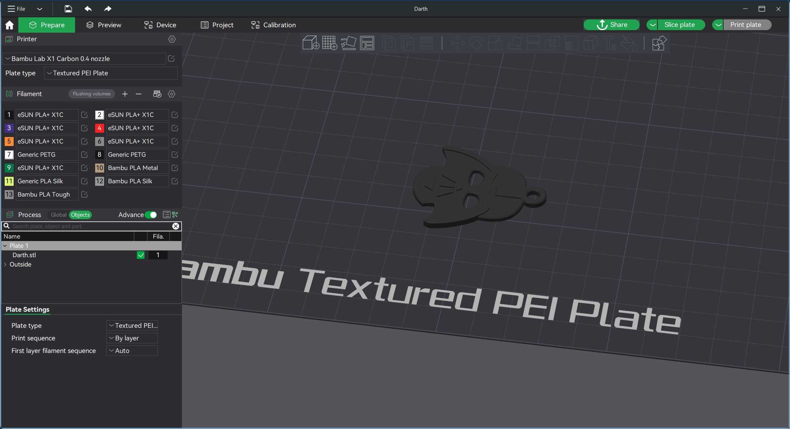The image size is (790, 429).
Task: Undo the last action
Action: pyautogui.click(x=88, y=9)
